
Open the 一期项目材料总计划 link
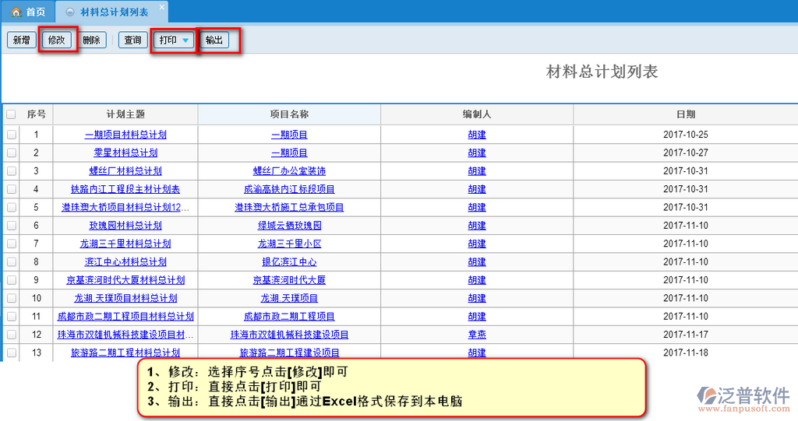click(125, 135)
